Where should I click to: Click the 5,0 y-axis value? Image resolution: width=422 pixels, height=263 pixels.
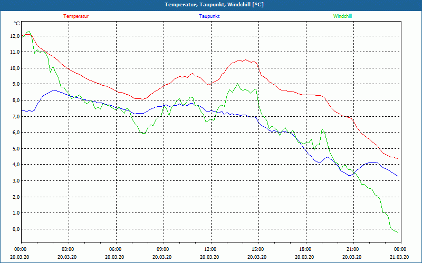pos(16,149)
